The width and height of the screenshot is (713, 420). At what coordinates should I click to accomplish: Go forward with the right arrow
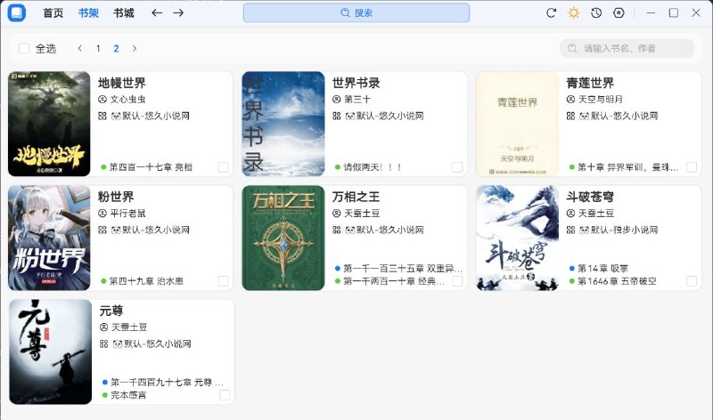[x=178, y=12]
